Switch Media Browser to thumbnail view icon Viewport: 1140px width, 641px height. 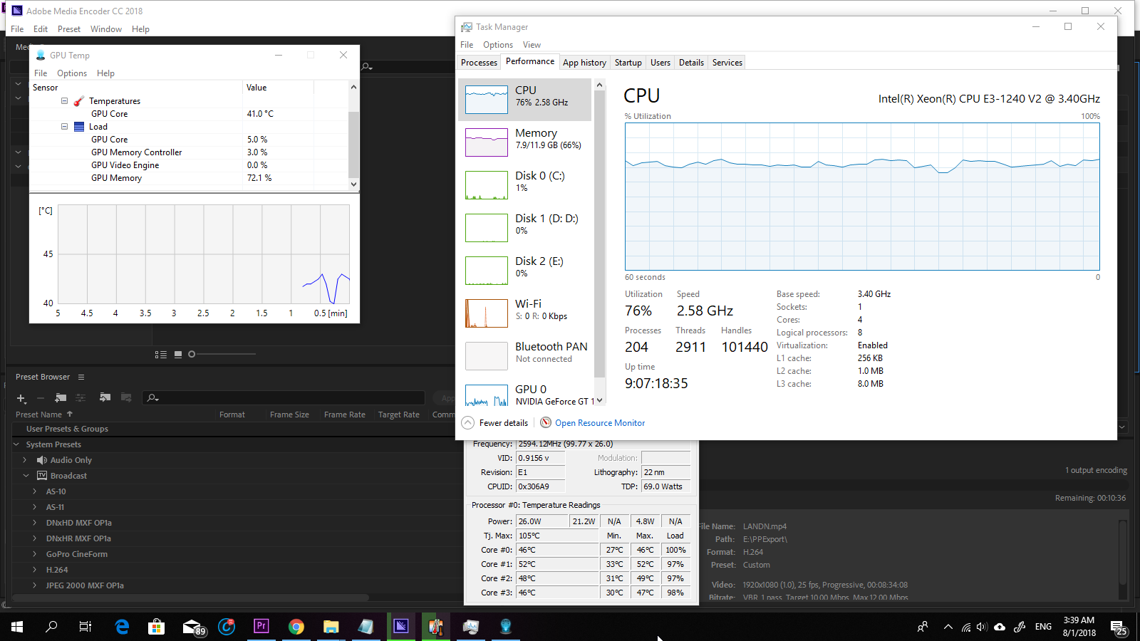pyautogui.click(x=178, y=354)
